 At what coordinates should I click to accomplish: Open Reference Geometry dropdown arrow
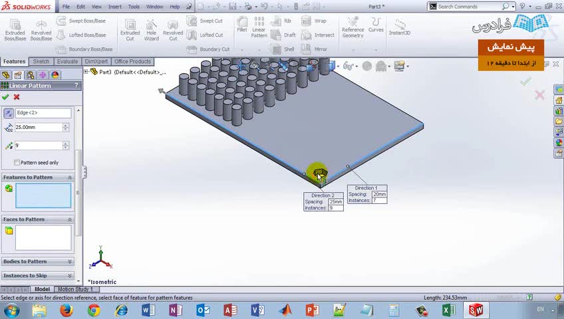tap(353, 50)
